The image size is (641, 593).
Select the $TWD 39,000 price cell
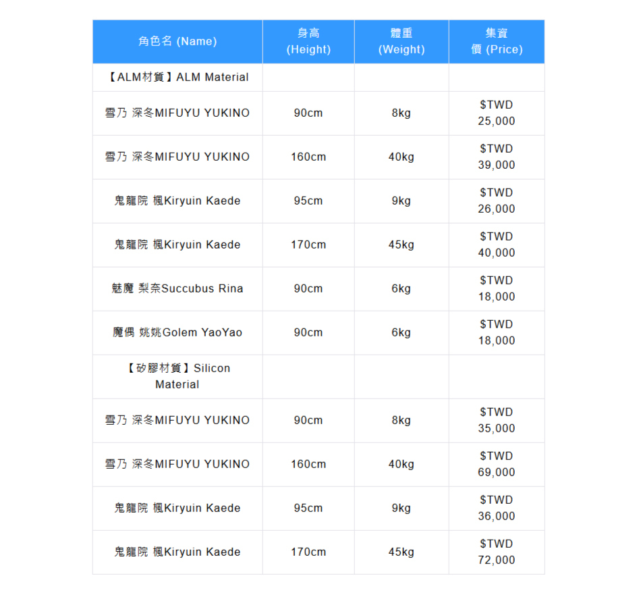point(497,157)
